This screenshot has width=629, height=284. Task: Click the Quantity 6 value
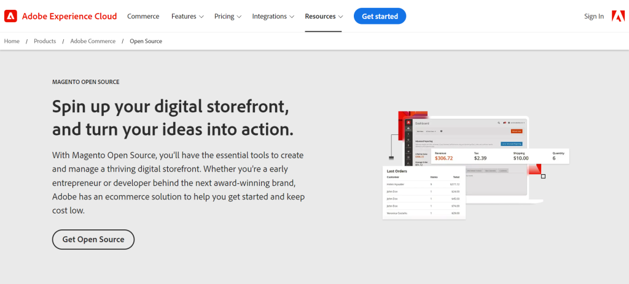click(x=554, y=158)
